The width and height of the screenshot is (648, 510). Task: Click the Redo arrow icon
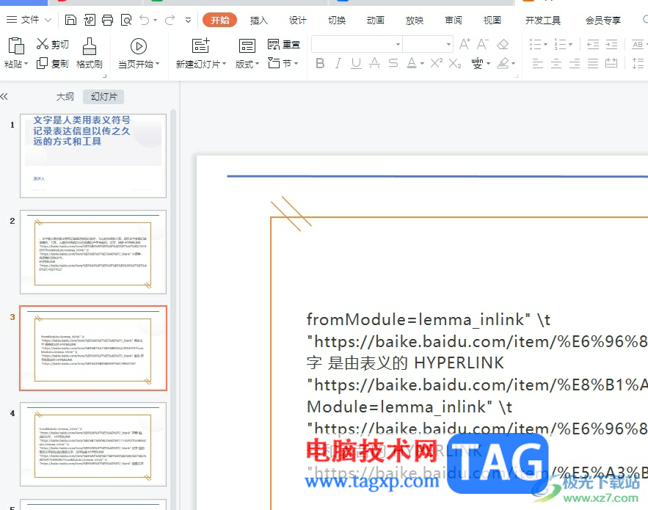[x=170, y=20]
